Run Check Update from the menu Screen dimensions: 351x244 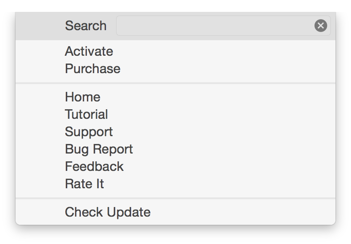[108, 212]
